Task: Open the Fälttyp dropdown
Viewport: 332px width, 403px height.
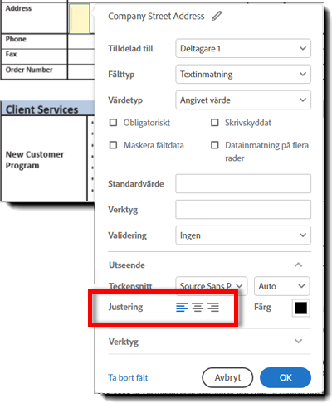Action: click(243, 74)
